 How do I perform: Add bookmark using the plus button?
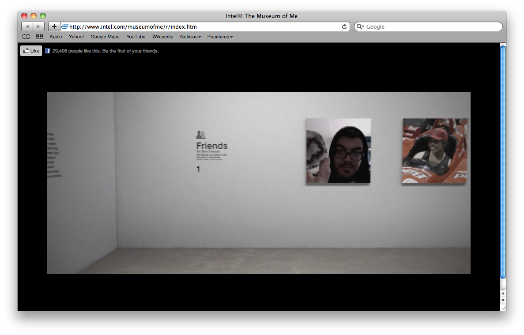click(x=54, y=26)
